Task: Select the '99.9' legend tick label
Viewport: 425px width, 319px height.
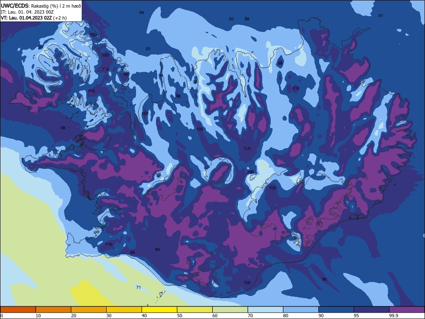Action: [x=393, y=316]
